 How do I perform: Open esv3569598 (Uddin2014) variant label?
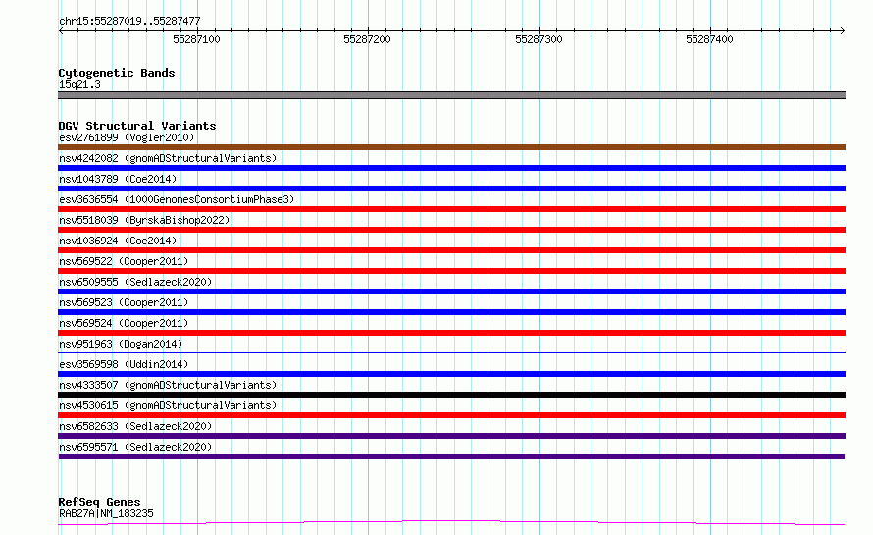(124, 364)
